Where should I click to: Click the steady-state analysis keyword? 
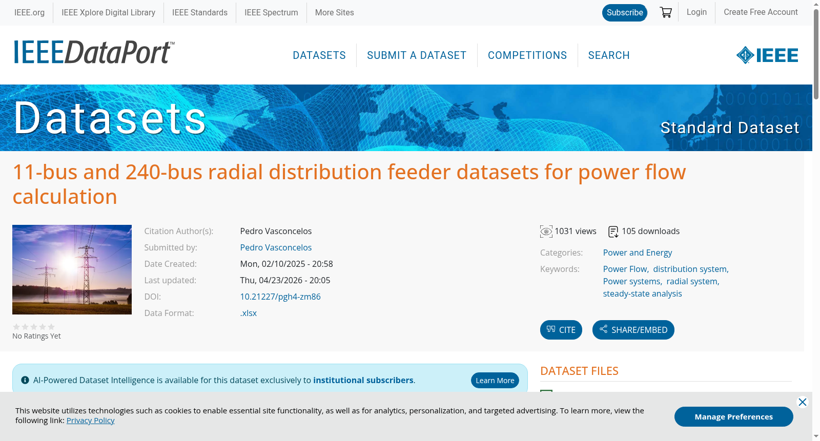(642, 293)
